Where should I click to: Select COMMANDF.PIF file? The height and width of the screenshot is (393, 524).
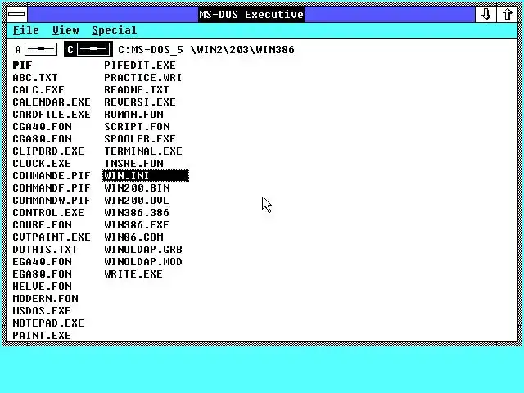[52, 188]
